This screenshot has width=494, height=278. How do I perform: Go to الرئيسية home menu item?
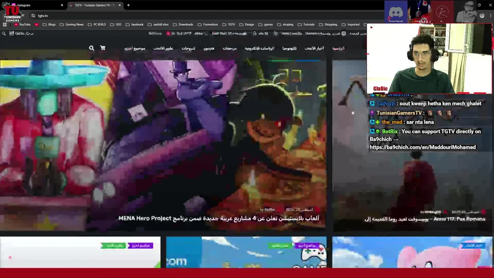pyautogui.click(x=338, y=48)
